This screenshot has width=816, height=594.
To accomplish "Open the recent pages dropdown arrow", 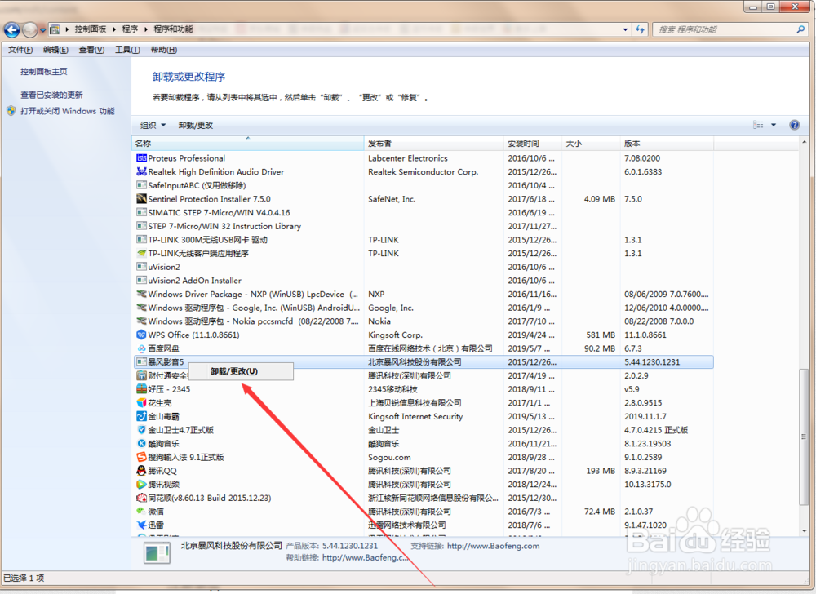I will (x=42, y=30).
